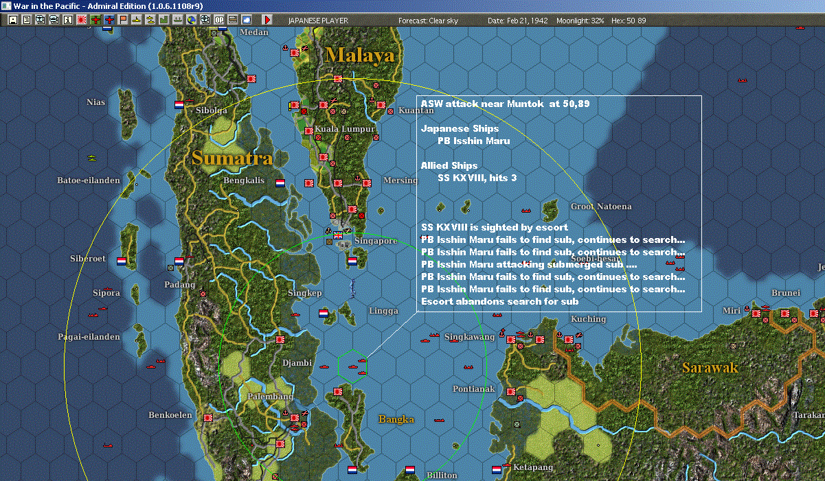Image resolution: width=825 pixels, height=481 pixels.
Task: Select the Dutch flag base at Padang
Action: click(179, 261)
